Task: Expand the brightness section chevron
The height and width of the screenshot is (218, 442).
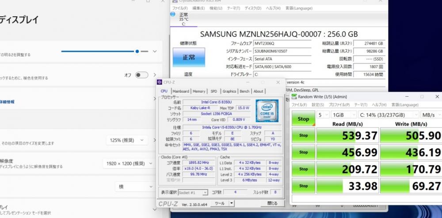Action: pos(154,52)
